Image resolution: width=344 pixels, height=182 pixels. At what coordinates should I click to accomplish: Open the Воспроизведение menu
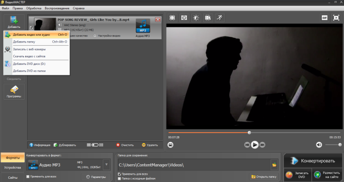click(x=57, y=8)
